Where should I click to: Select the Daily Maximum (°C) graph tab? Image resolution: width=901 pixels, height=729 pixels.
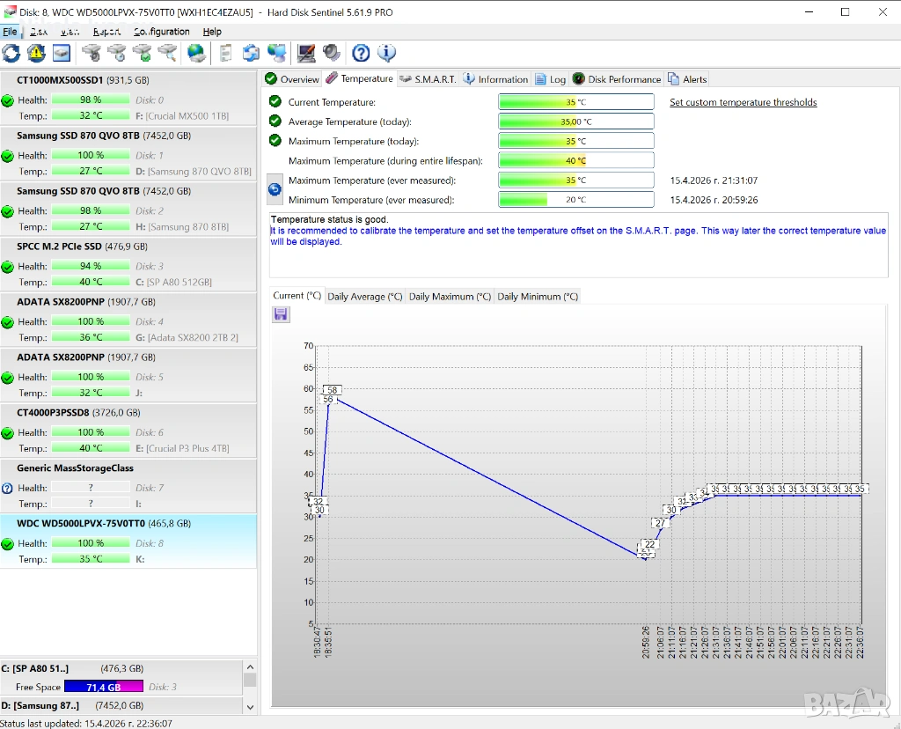tap(450, 297)
